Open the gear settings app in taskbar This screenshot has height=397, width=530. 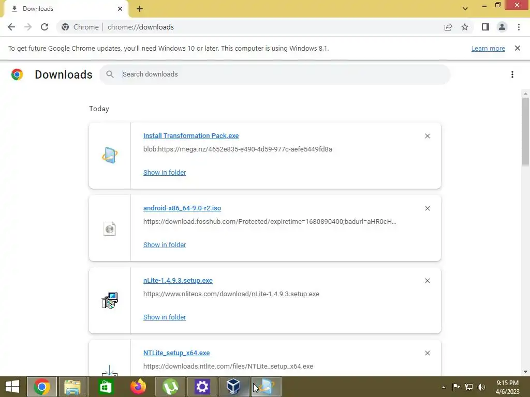click(x=202, y=387)
